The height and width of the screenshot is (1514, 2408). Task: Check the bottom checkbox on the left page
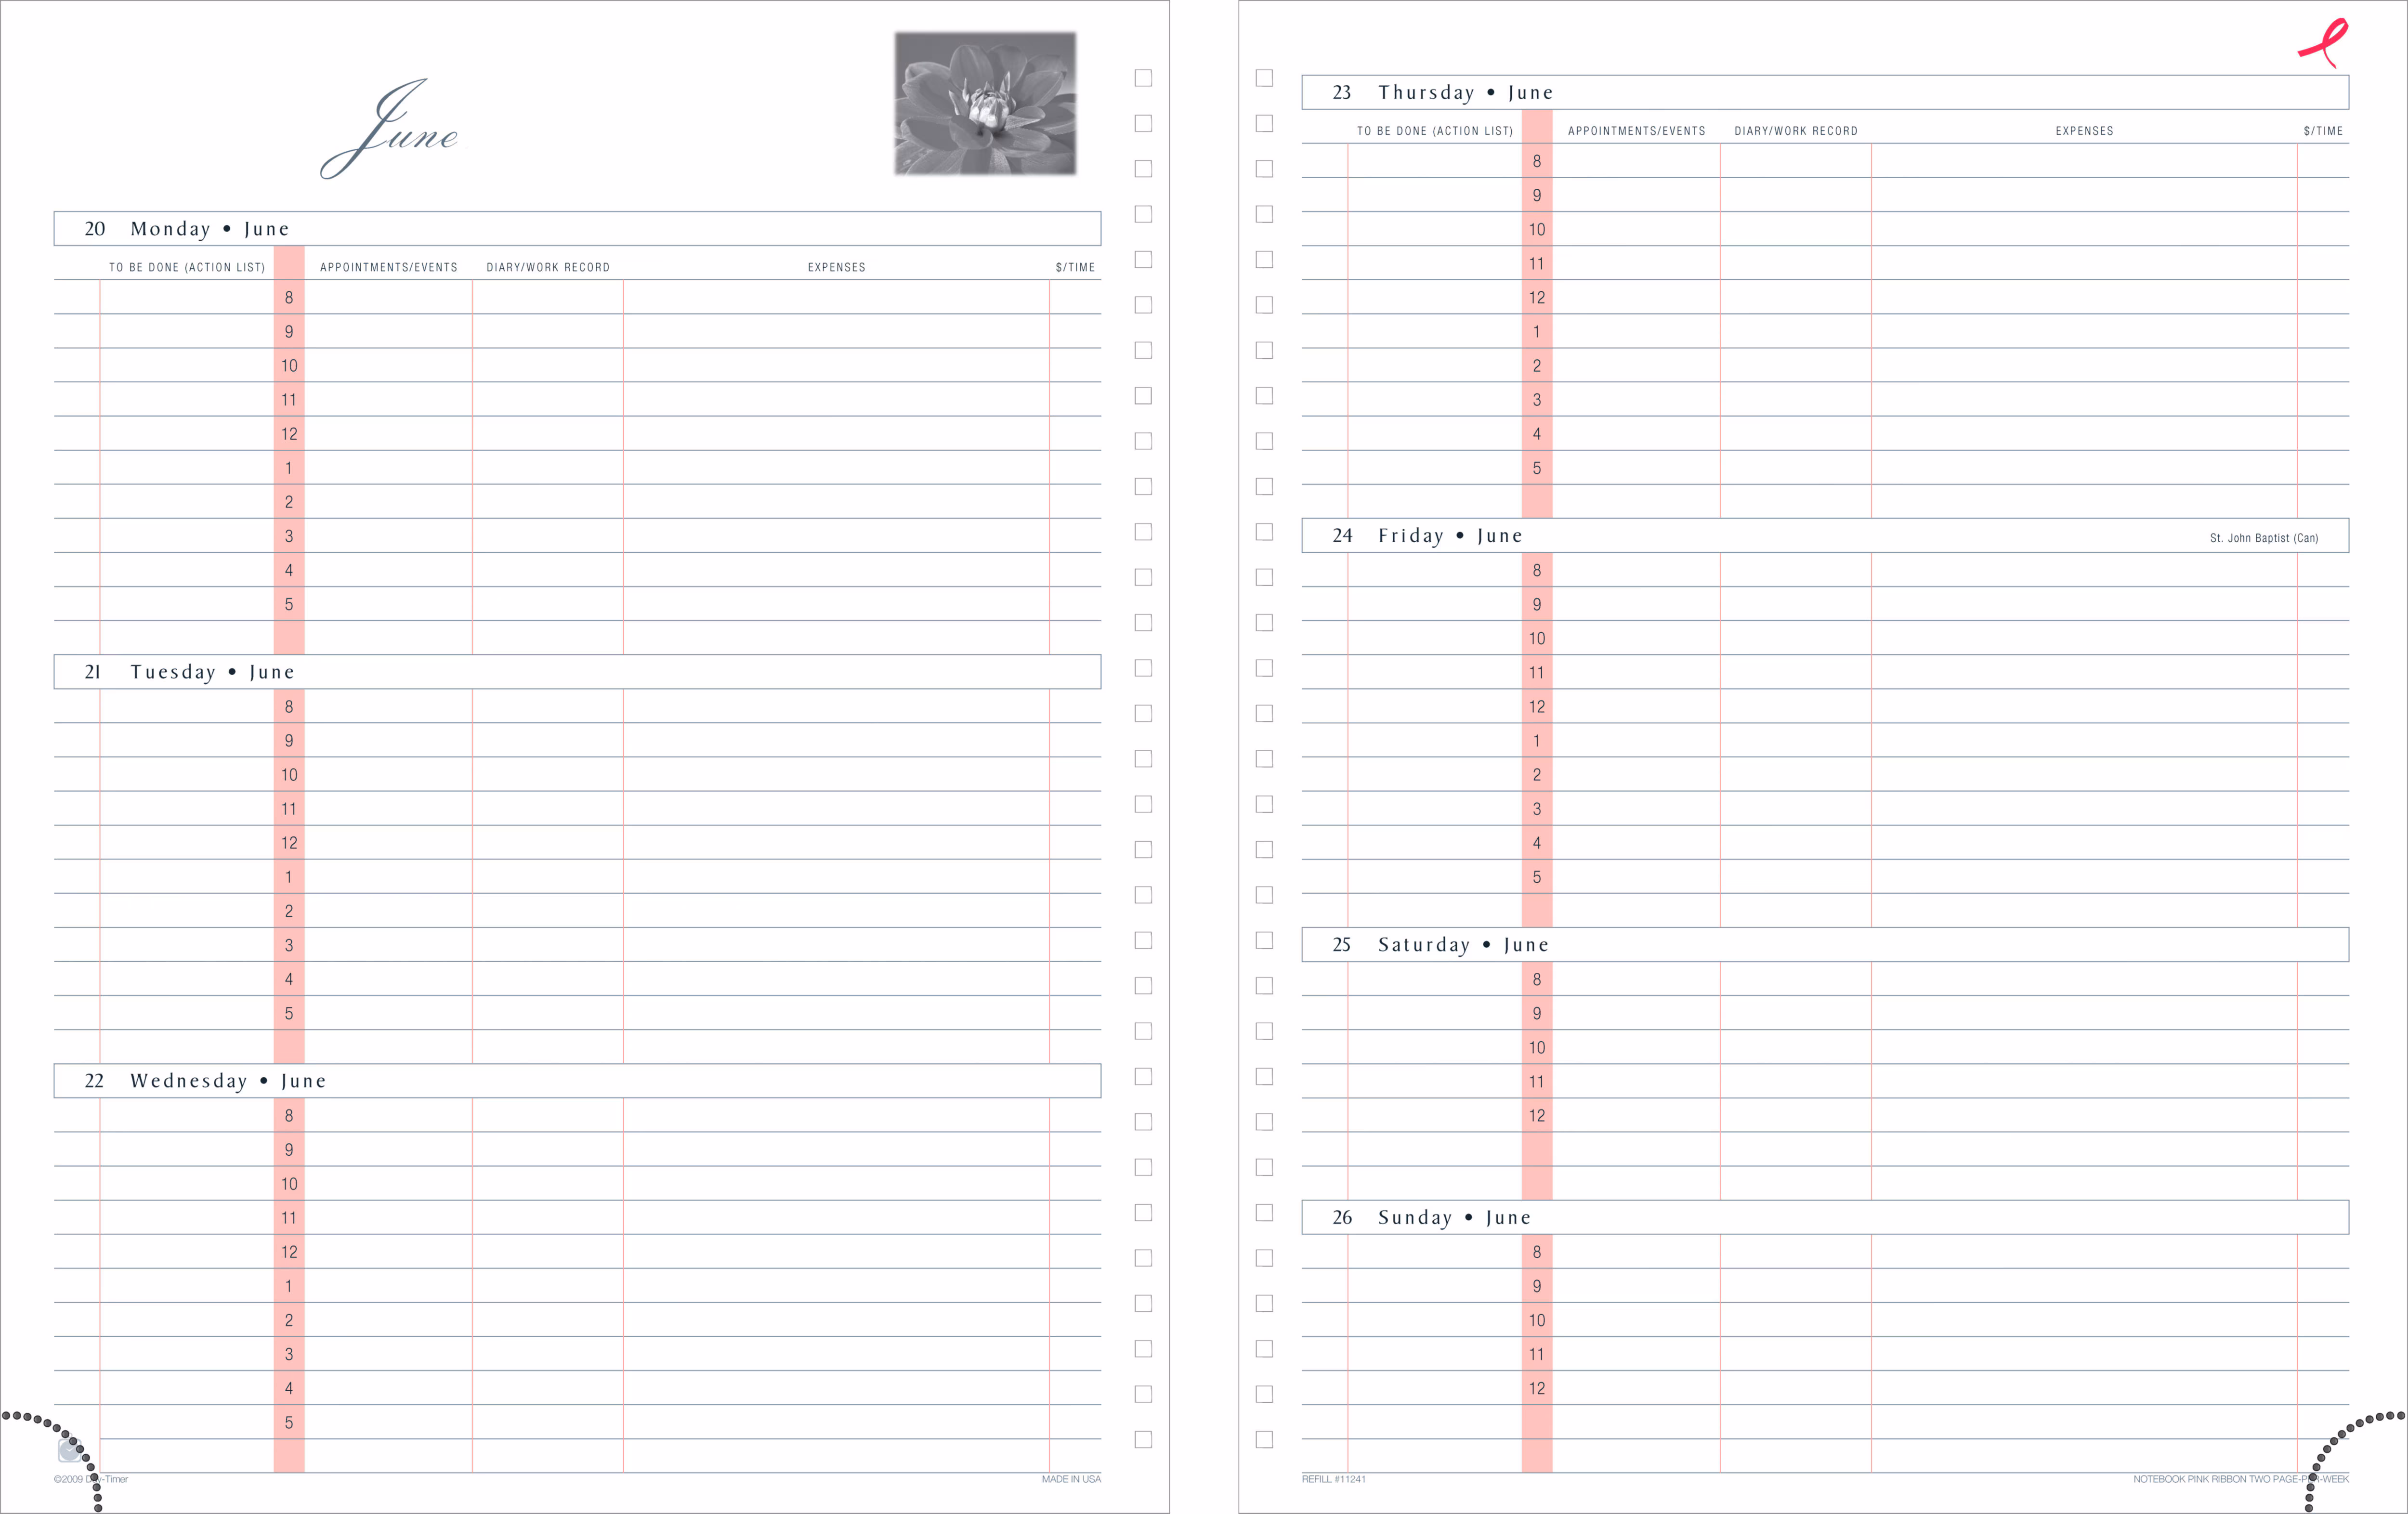[x=1143, y=1439]
